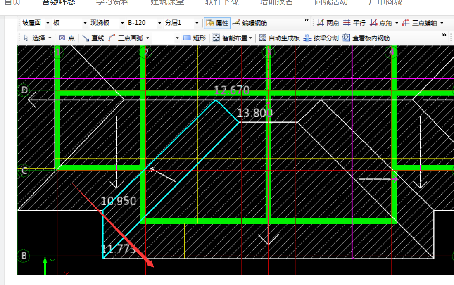
Task: Click the green Y axis origin indicator
Action: click(x=45, y=266)
